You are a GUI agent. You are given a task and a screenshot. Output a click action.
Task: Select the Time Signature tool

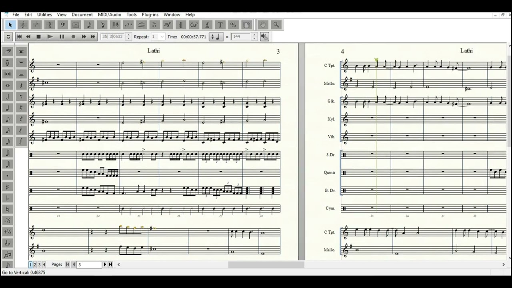[49, 25]
